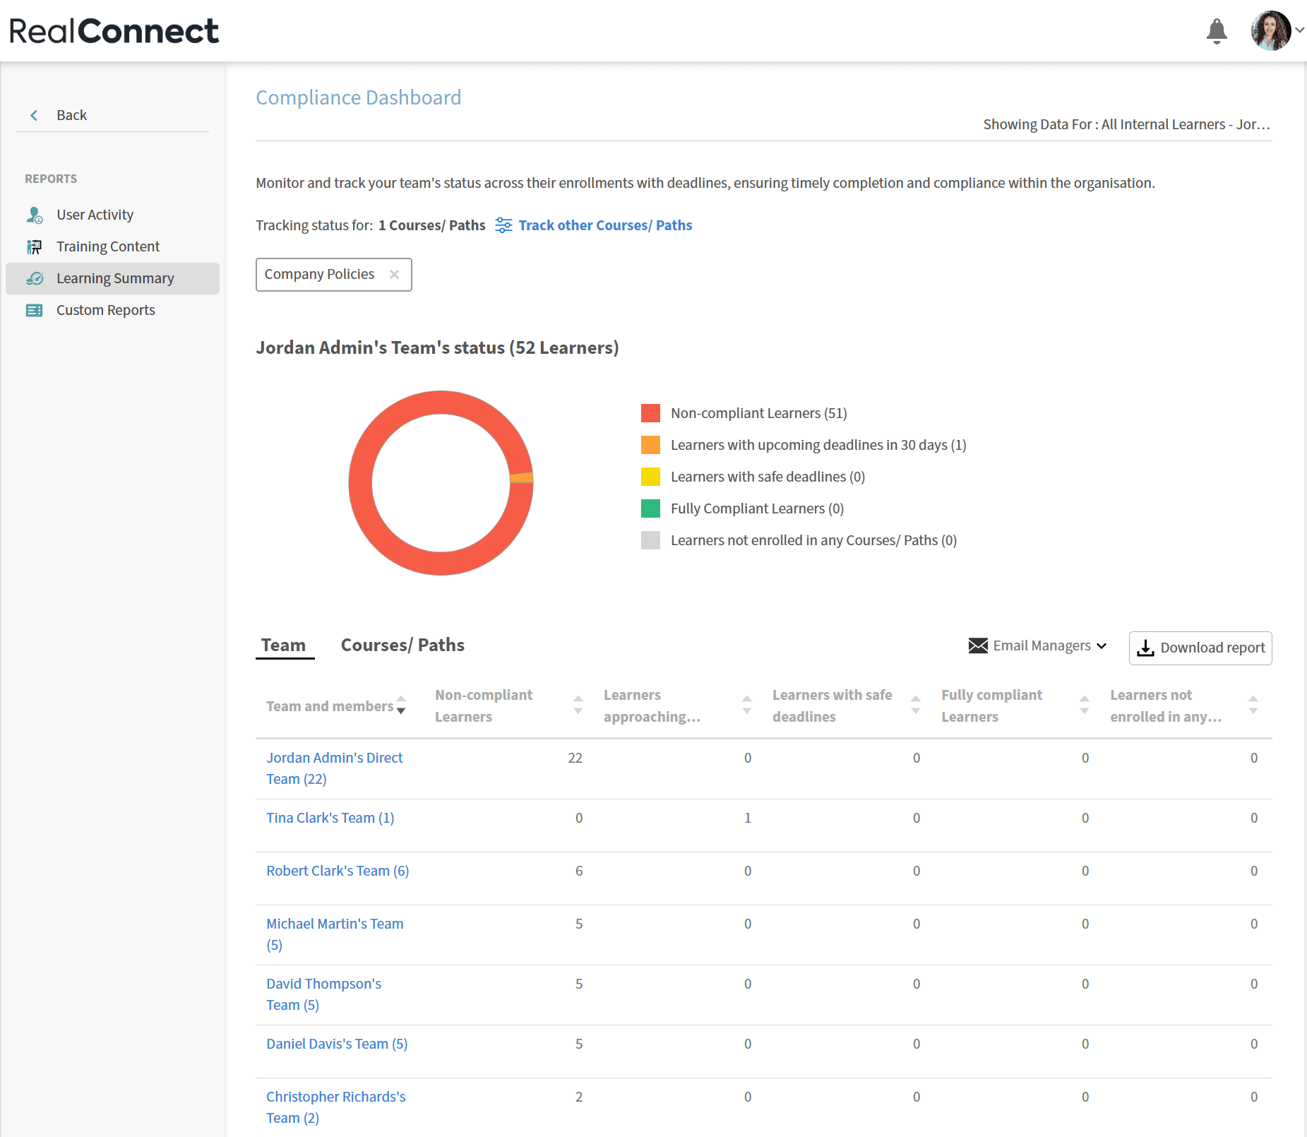Image resolution: width=1307 pixels, height=1137 pixels.
Task: Click approaching deadline value 1 for Tina Clark
Action: click(748, 818)
